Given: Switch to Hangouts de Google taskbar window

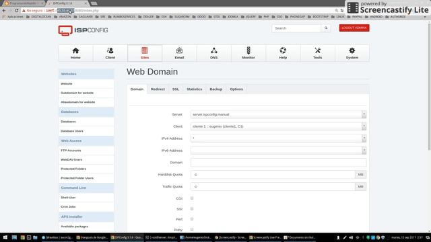Looking at the screenshot, I should point(92,237).
